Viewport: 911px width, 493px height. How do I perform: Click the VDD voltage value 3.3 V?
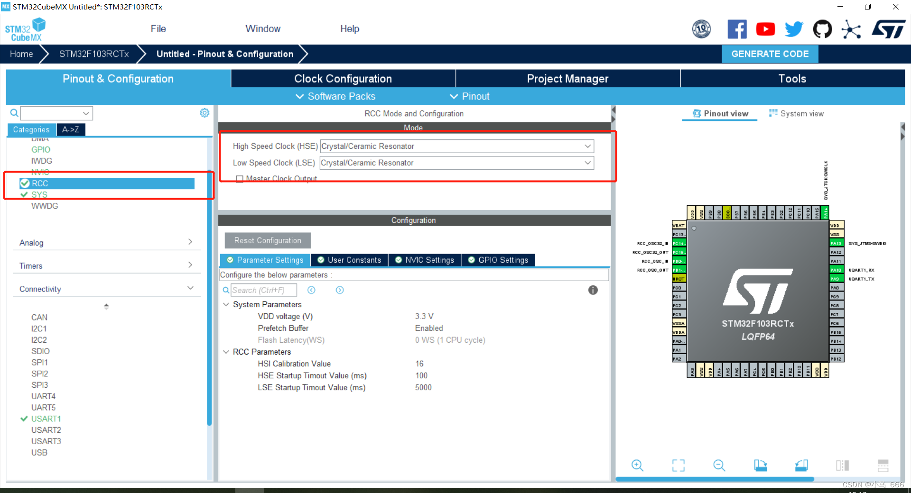point(424,316)
